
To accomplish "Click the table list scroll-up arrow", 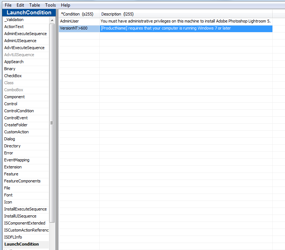I will [x=52, y=20].
